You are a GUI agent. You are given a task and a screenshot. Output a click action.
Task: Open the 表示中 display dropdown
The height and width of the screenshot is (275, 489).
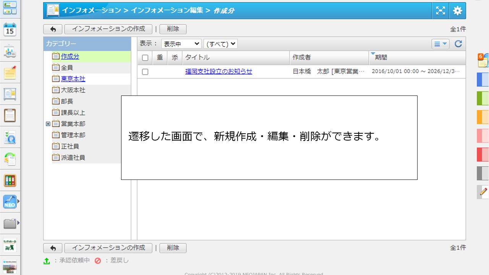181,44
